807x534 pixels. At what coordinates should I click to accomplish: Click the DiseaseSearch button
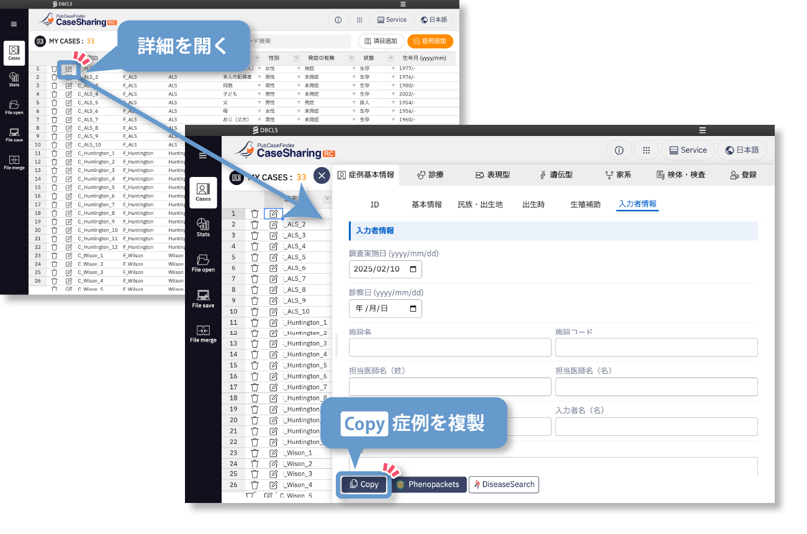[x=503, y=484]
